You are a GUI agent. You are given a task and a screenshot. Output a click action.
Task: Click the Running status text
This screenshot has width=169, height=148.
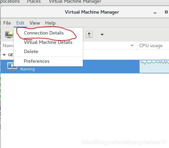click(x=28, y=69)
